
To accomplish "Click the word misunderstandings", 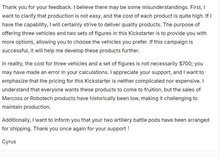I will click(x=165, y=7).
